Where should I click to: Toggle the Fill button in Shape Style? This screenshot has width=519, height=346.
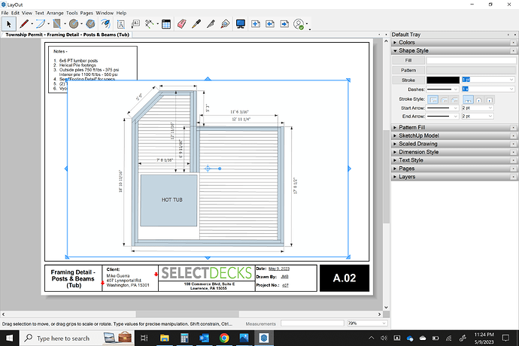(408, 60)
